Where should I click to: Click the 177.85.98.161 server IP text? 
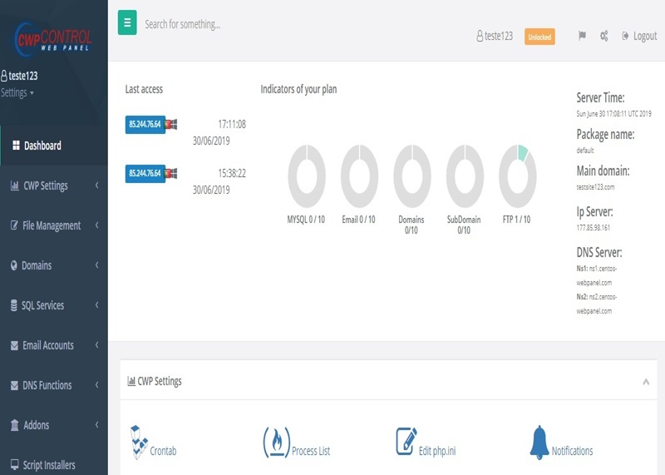pyautogui.click(x=593, y=228)
